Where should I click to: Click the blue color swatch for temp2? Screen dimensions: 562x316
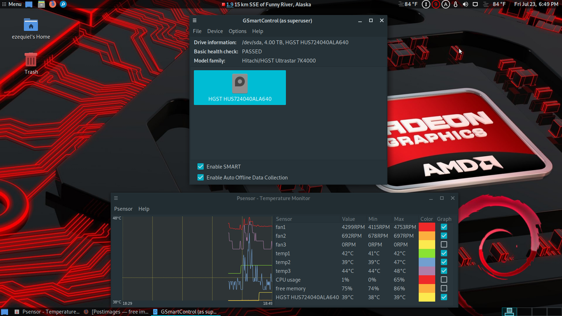click(x=427, y=262)
